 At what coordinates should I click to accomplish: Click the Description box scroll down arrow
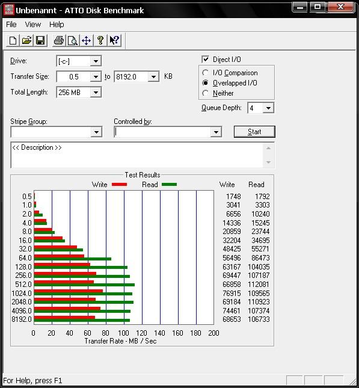click(x=268, y=162)
